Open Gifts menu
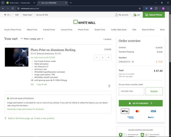Image resolution: width=171 pixels, height=137 pixels. coord(134,30)
